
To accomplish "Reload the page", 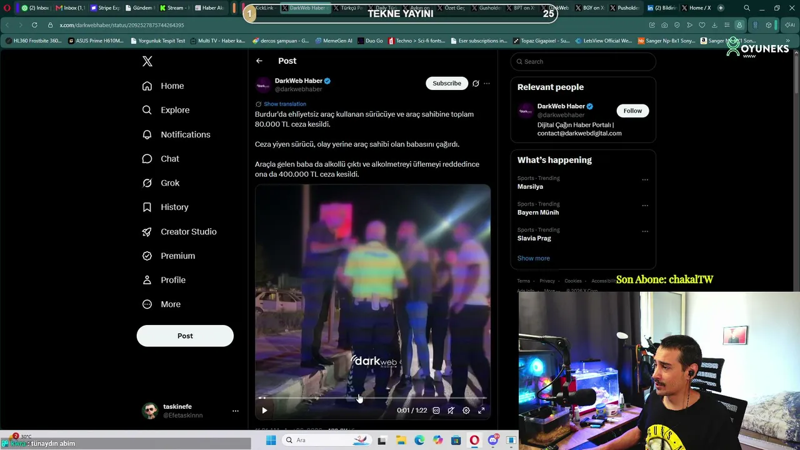I will 34,25.
